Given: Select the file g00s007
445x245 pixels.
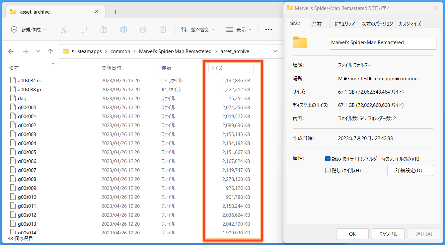Looking at the screenshot, I should pos(27,170).
